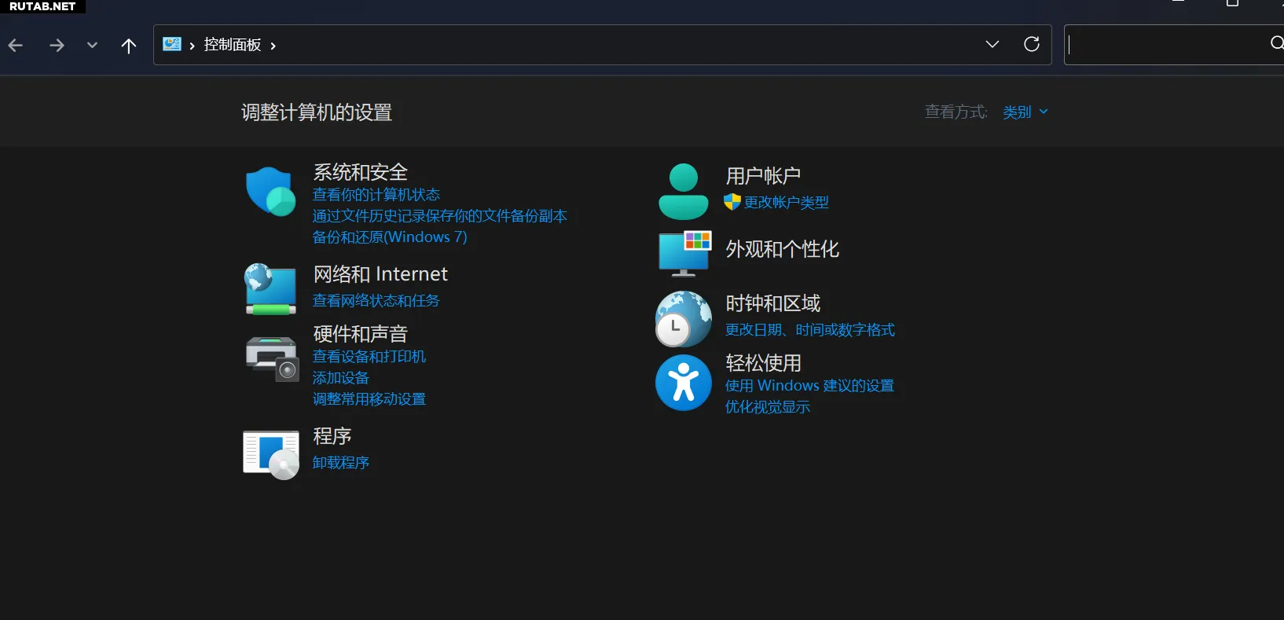Click the Clock and Region globe icon
Image resolution: width=1284 pixels, height=620 pixels.
click(683, 319)
